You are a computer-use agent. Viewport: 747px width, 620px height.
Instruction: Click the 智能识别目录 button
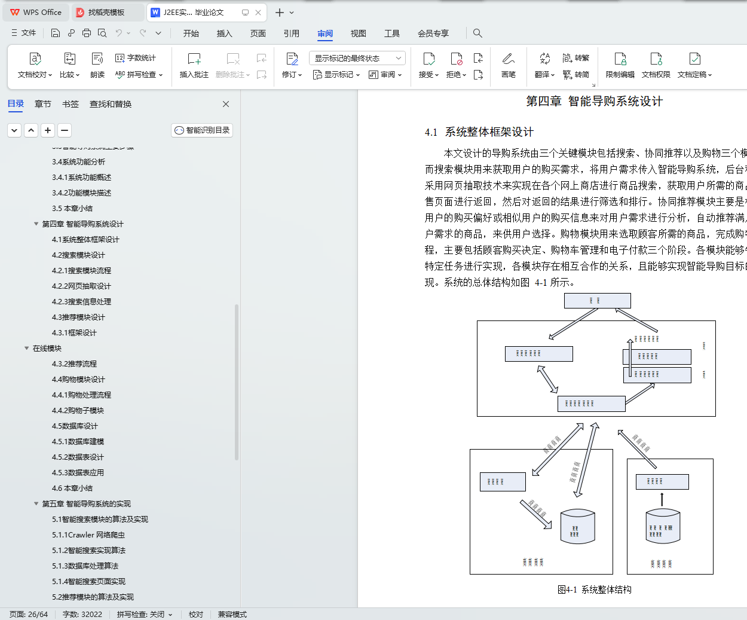[x=202, y=130]
